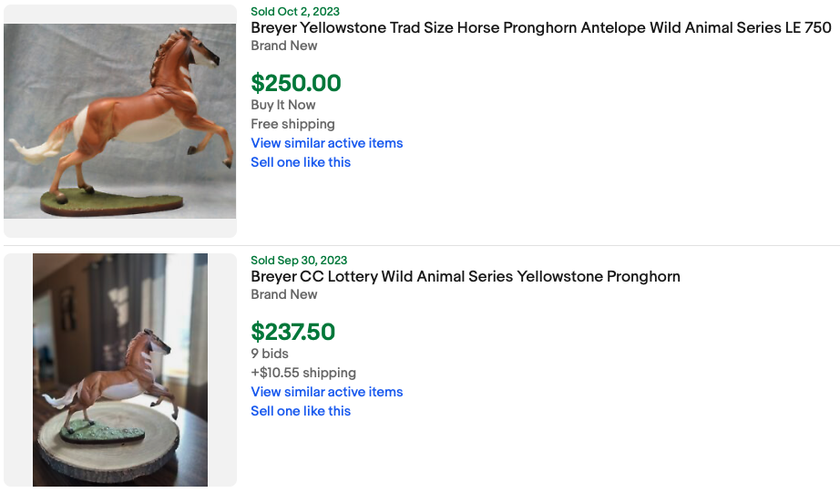Click the $237.50 sold price
Image resolution: width=840 pixels, height=493 pixels.
[x=293, y=333]
